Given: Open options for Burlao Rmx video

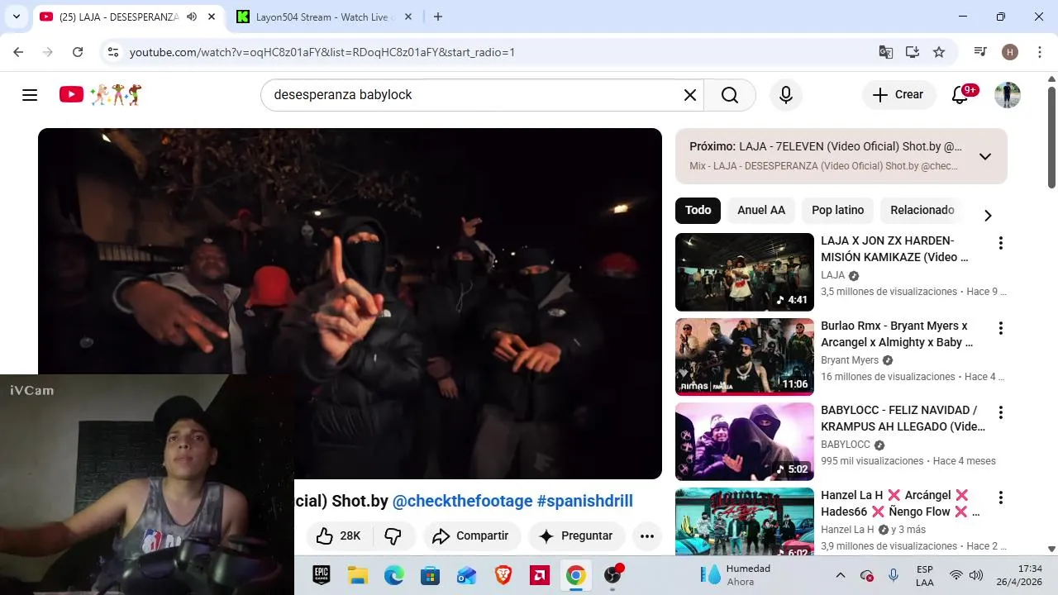Looking at the screenshot, I should tap(1000, 328).
